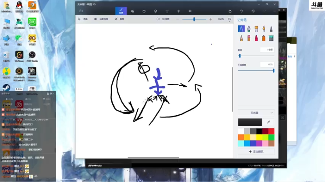Open the chat overlay settings gear
Screen dimensions: 325x182
50,94
